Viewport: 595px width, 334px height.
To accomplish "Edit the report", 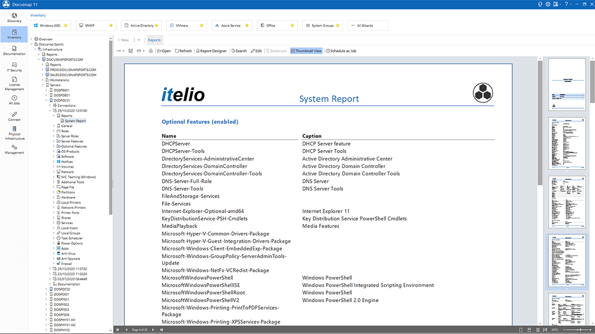I will [x=256, y=51].
